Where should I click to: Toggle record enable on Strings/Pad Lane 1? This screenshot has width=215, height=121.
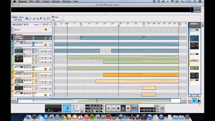(36, 75)
